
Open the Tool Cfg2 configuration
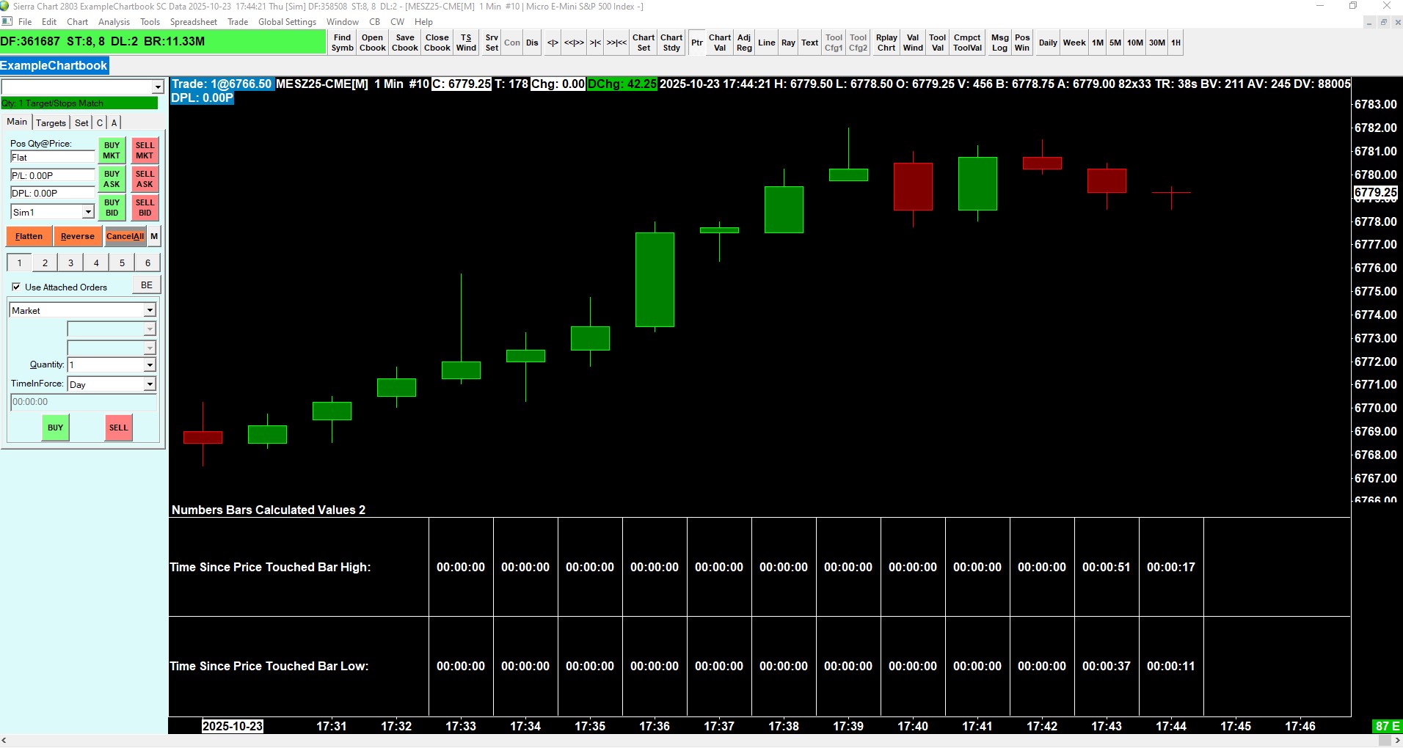click(859, 43)
